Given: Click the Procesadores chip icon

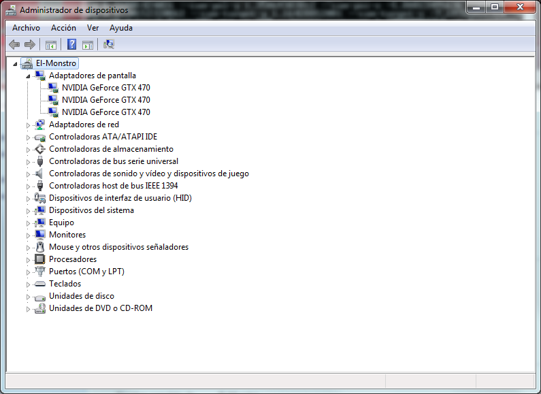Looking at the screenshot, I should (x=40, y=259).
